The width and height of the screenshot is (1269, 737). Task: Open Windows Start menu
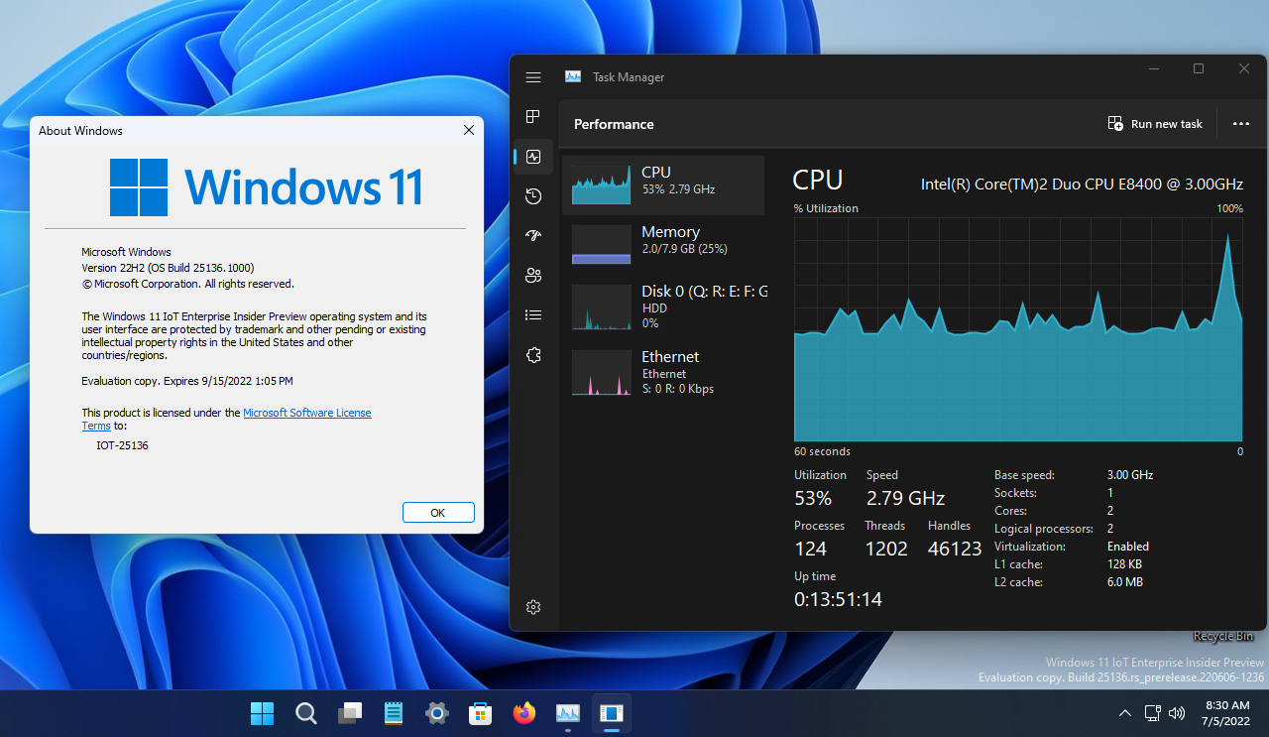(x=262, y=713)
